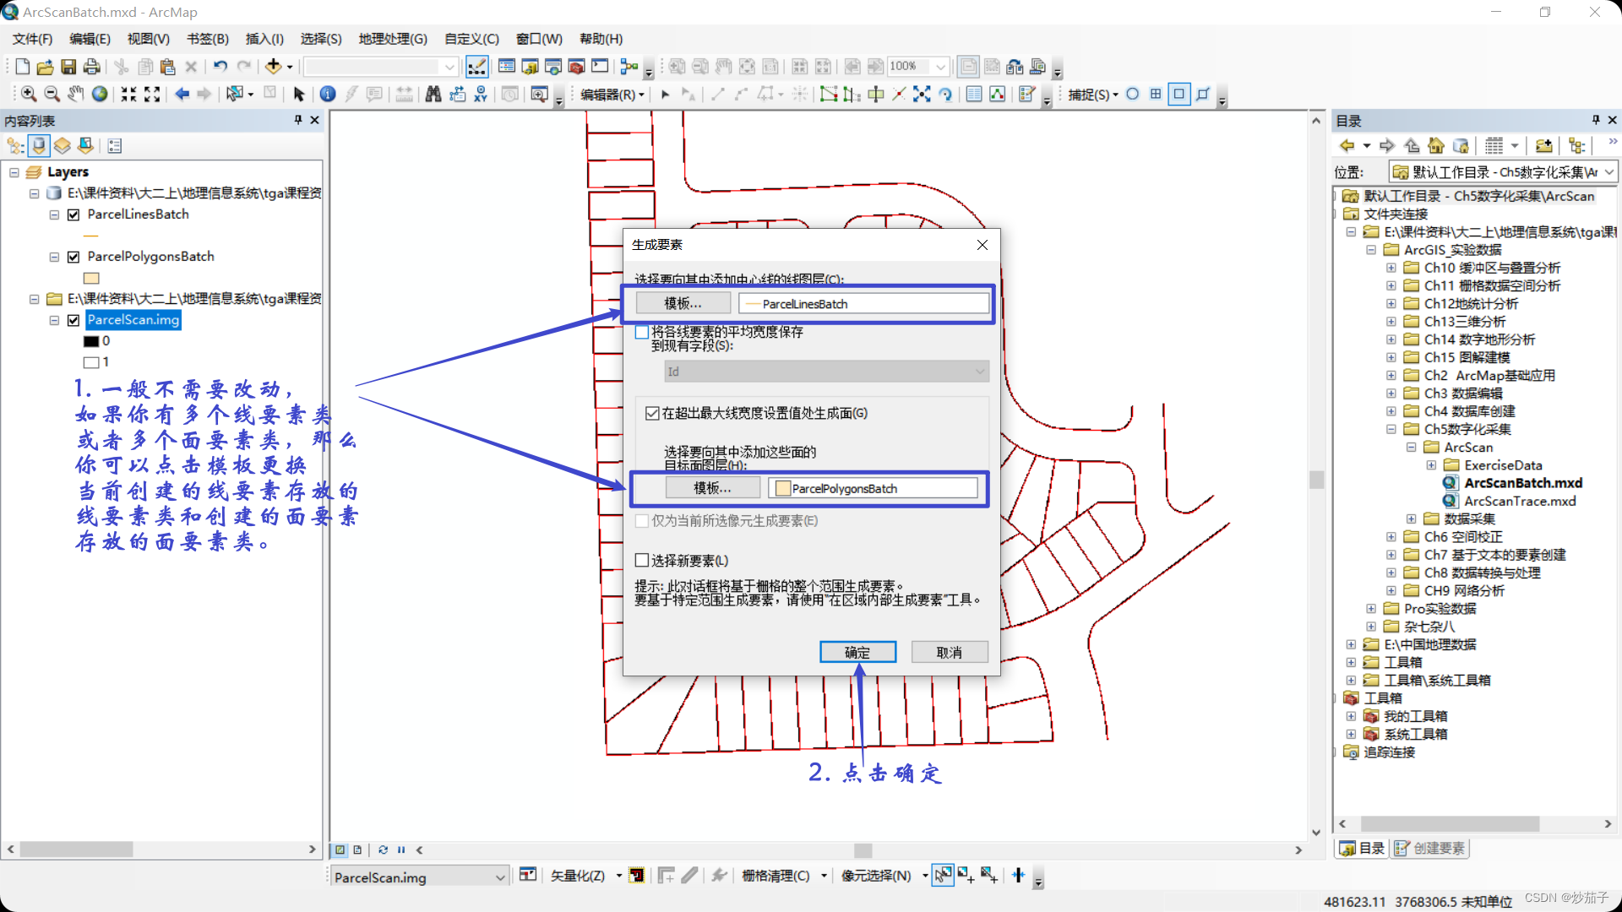Open the Snapping menu dropdown
The height and width of the screenshot is (912, 1622).
(1093, 95)
